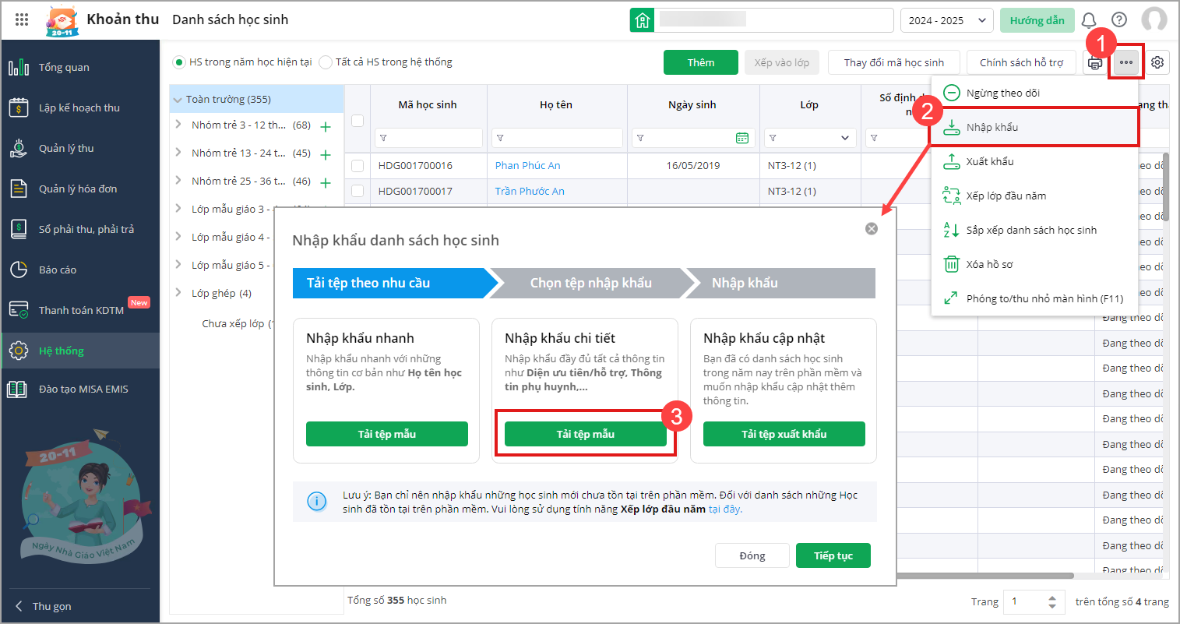
Task: Go to Lập kế hoạch thu
Action: (x=80, y=108)
